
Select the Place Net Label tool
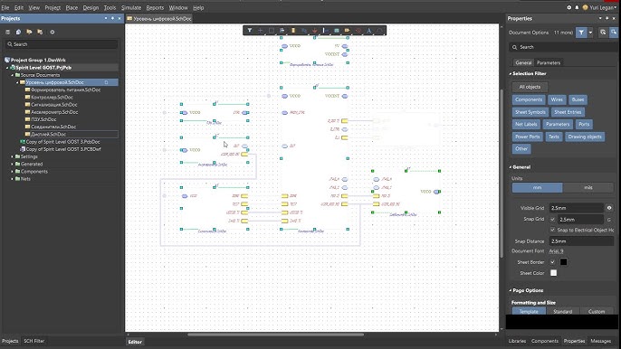tap(326, 31)
